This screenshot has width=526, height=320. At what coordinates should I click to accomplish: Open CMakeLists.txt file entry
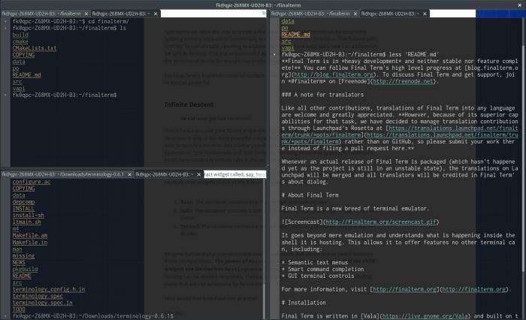pyautogui.click(x=35, y=48)
